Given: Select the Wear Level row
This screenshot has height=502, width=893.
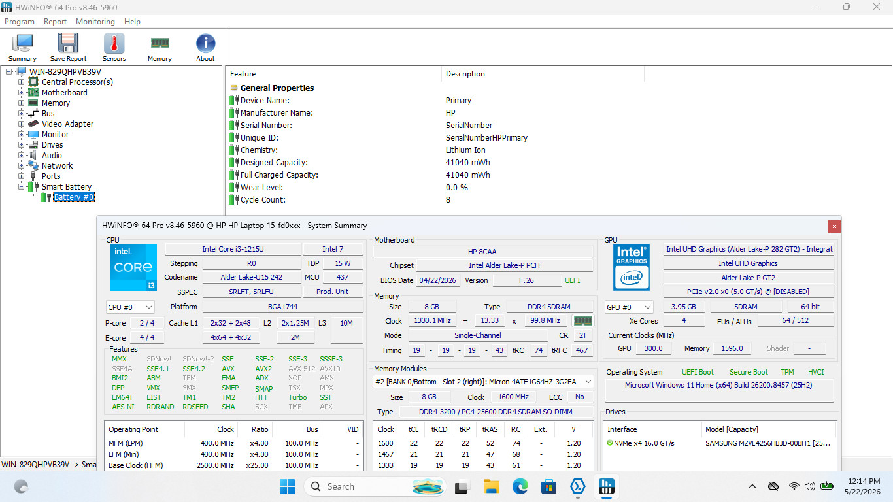Looking at the screenshot, I should (x=559, y=188).
